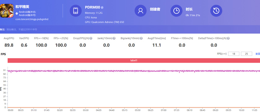Click the FPS>=25[%] metric label

(61, 38)
